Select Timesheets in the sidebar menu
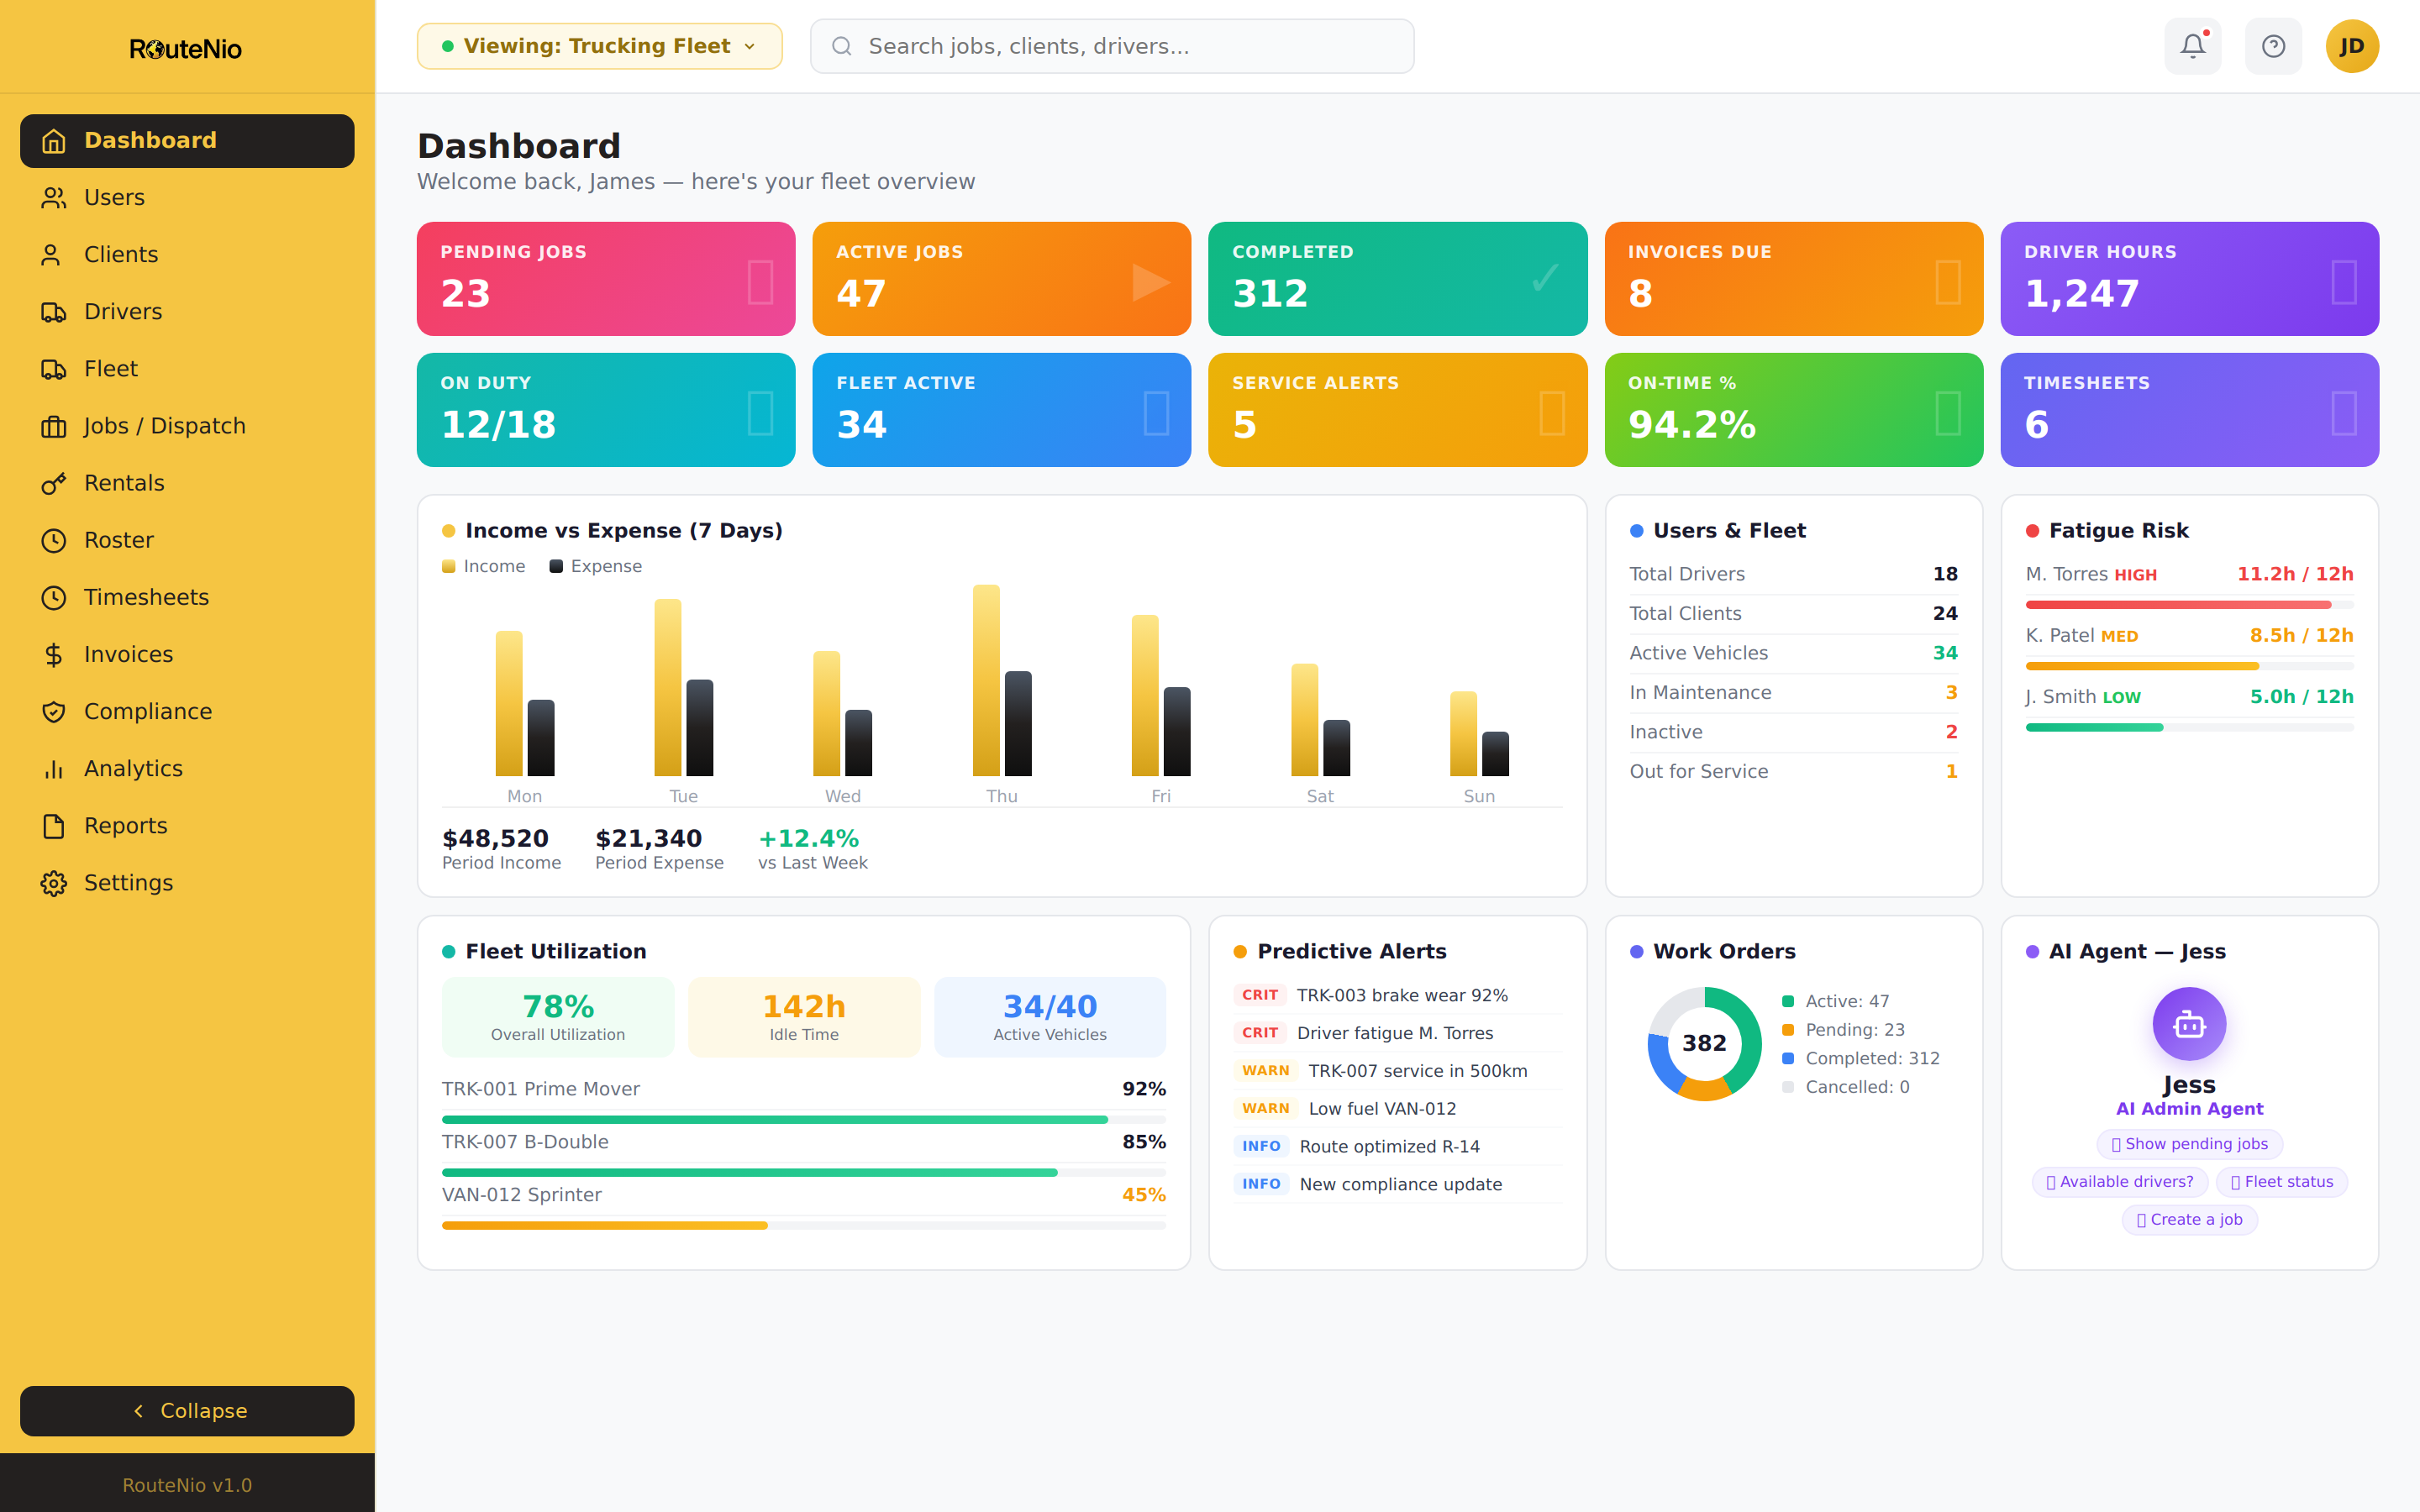Viewport: 2420px width, 1512px height. pos(146,597)
